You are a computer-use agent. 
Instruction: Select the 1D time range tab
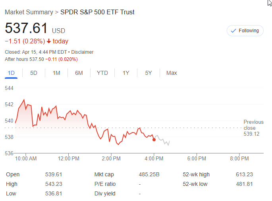11,73
